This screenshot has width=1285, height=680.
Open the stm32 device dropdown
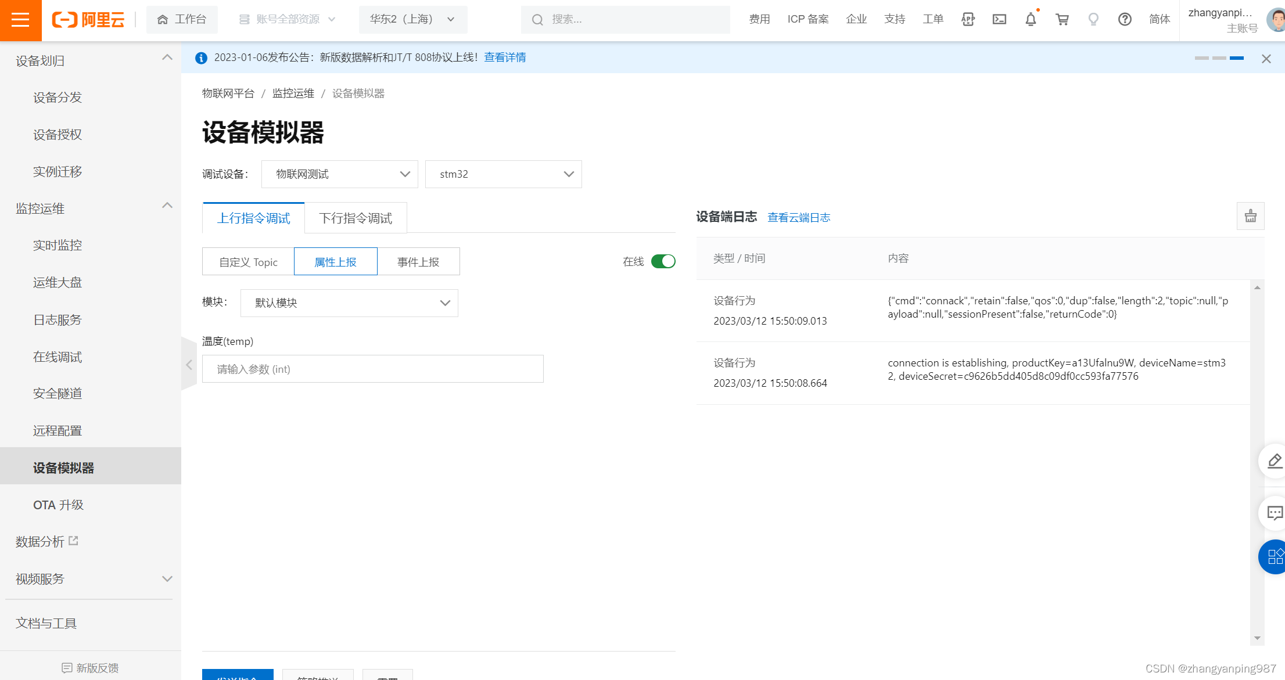[503, 174]
